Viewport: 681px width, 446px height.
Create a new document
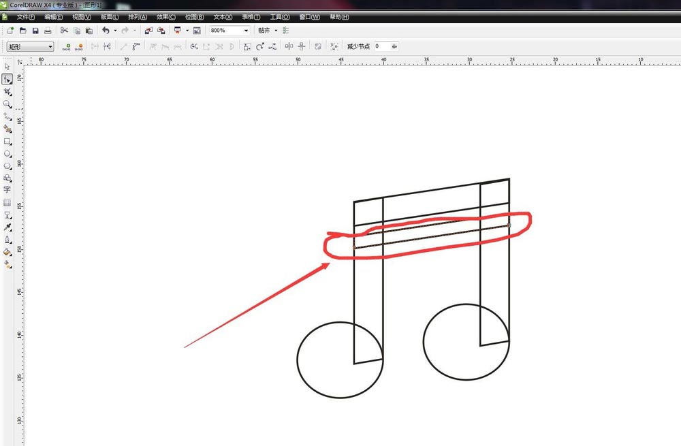coord(10,31)
